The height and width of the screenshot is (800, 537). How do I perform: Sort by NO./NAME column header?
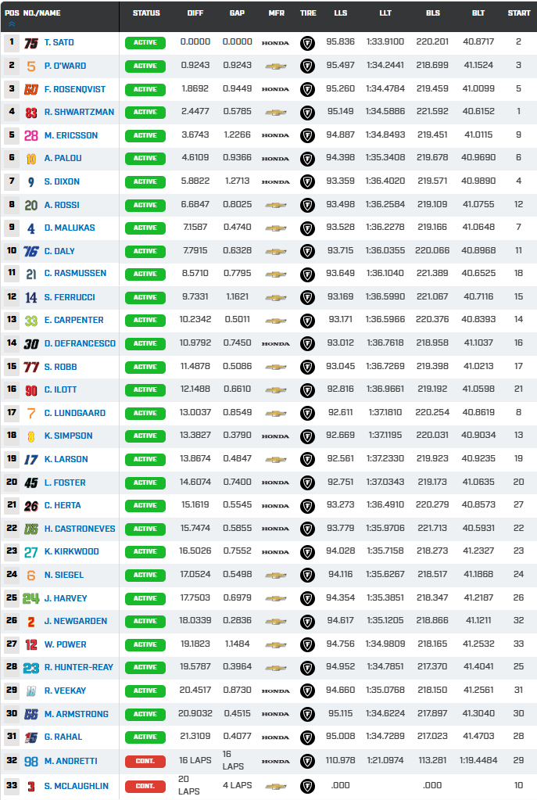point(41,13)
